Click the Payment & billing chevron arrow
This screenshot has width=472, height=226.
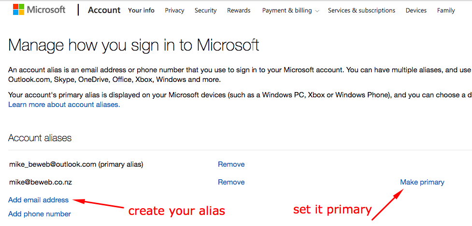click(317, 11)
